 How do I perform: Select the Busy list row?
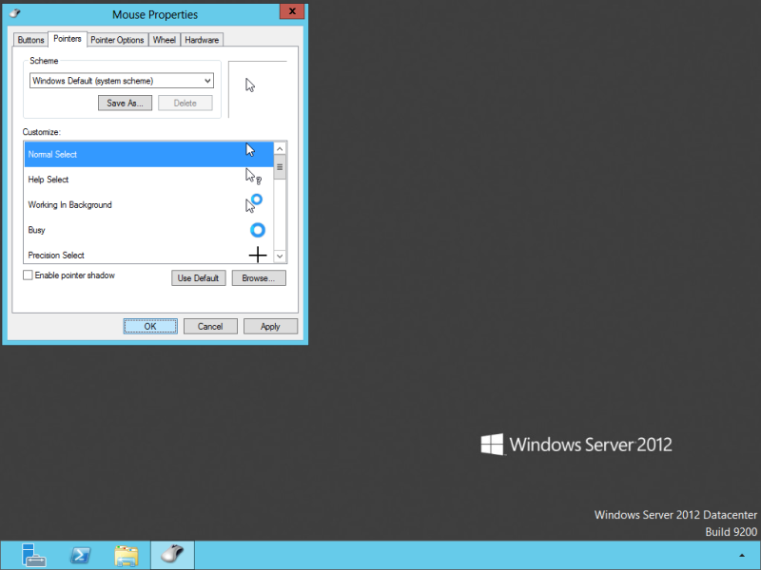[148, 230]
